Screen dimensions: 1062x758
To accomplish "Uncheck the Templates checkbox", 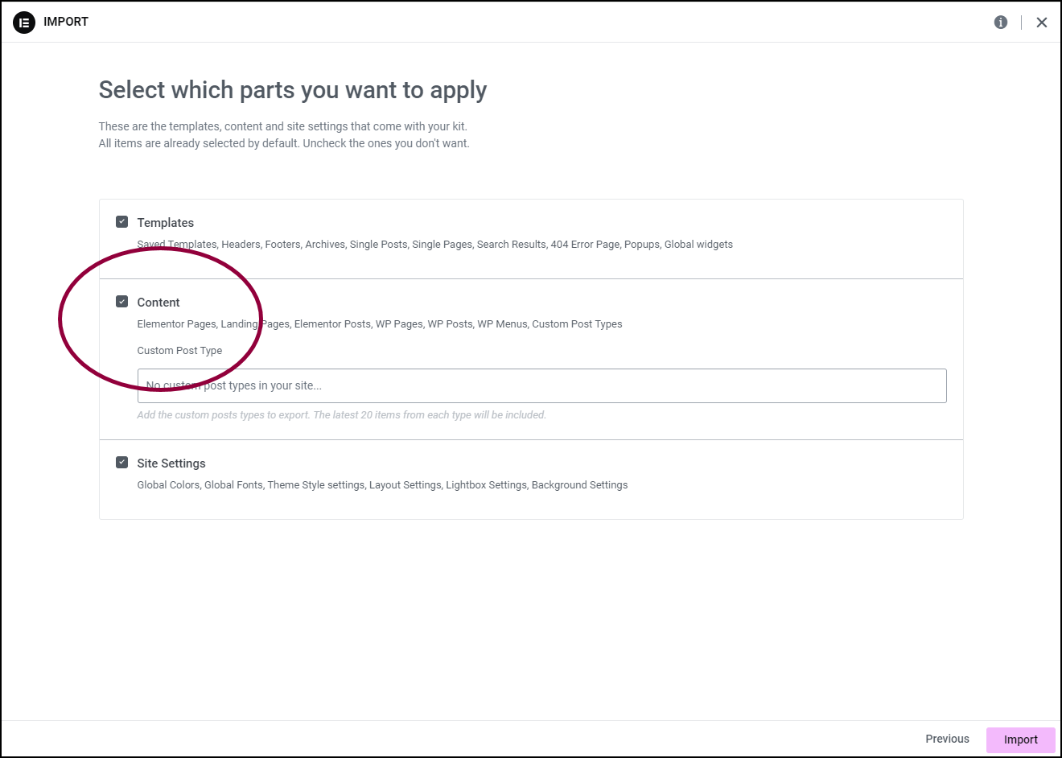I will 122,221.
